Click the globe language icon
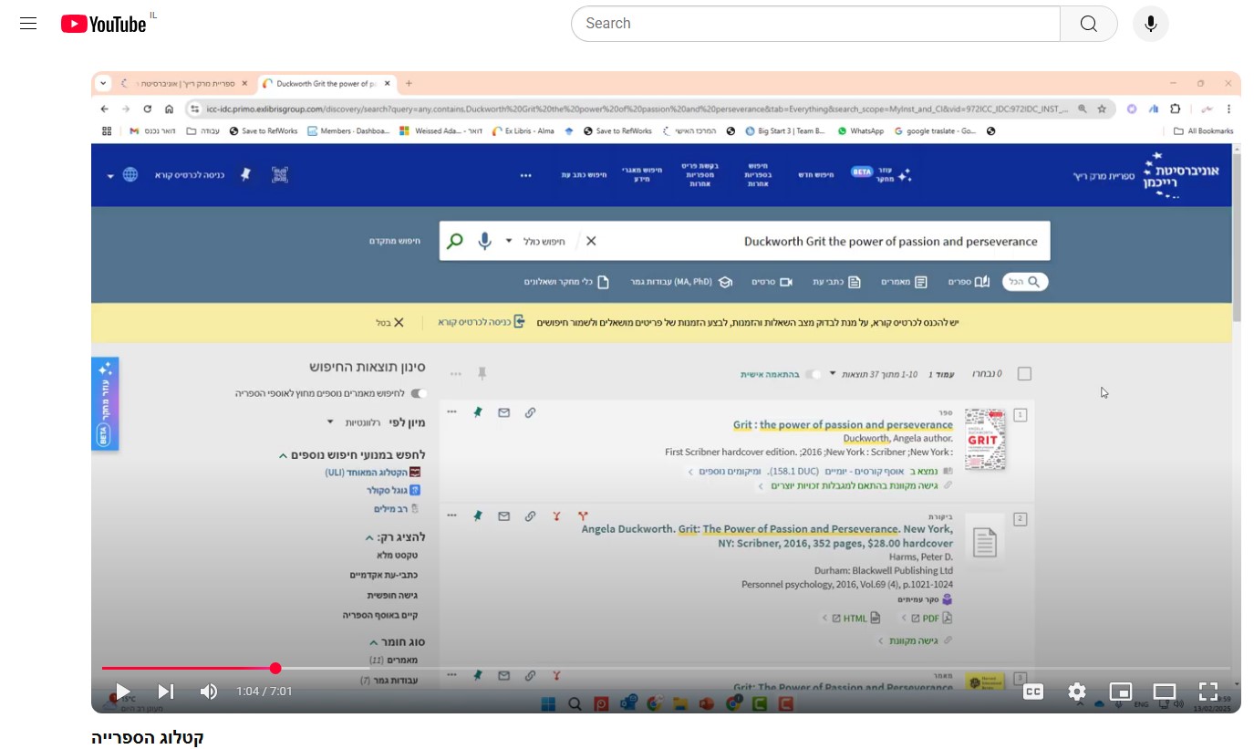The image size is (1254, 749). click(x=130, y=174)
